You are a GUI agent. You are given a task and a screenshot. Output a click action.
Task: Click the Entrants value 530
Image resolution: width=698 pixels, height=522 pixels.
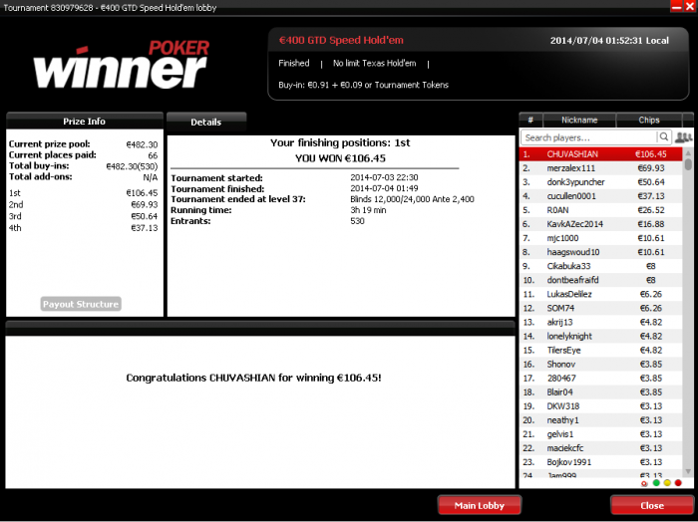[357, 221]
